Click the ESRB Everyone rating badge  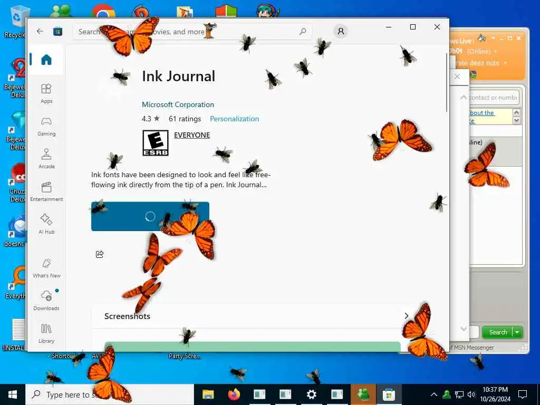(156, 143)
